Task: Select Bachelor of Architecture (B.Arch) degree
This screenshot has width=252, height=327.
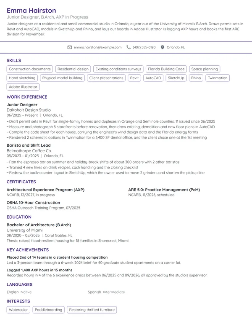Action: 39,225
